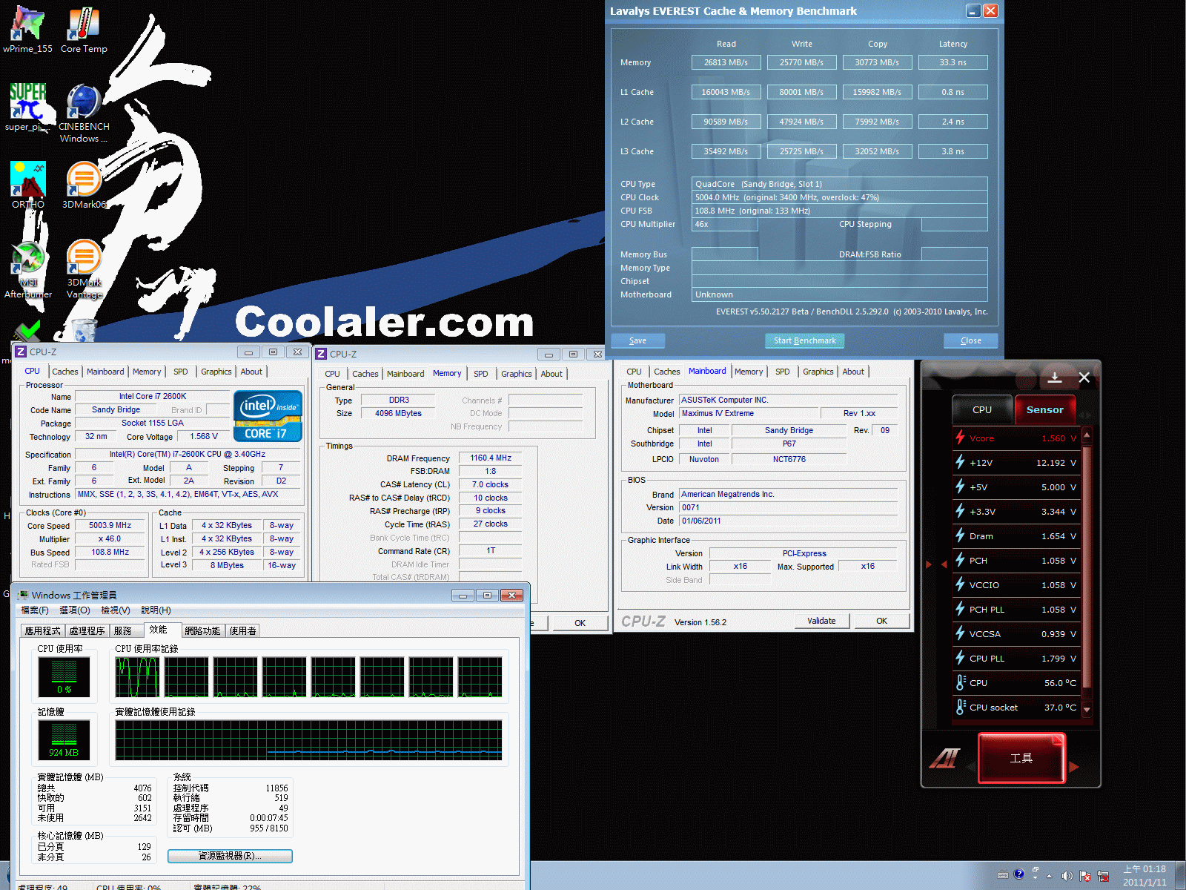Click the Dram voltage lightning icon
Viewport: 1186px width, 890px height.
coord(960,535)
